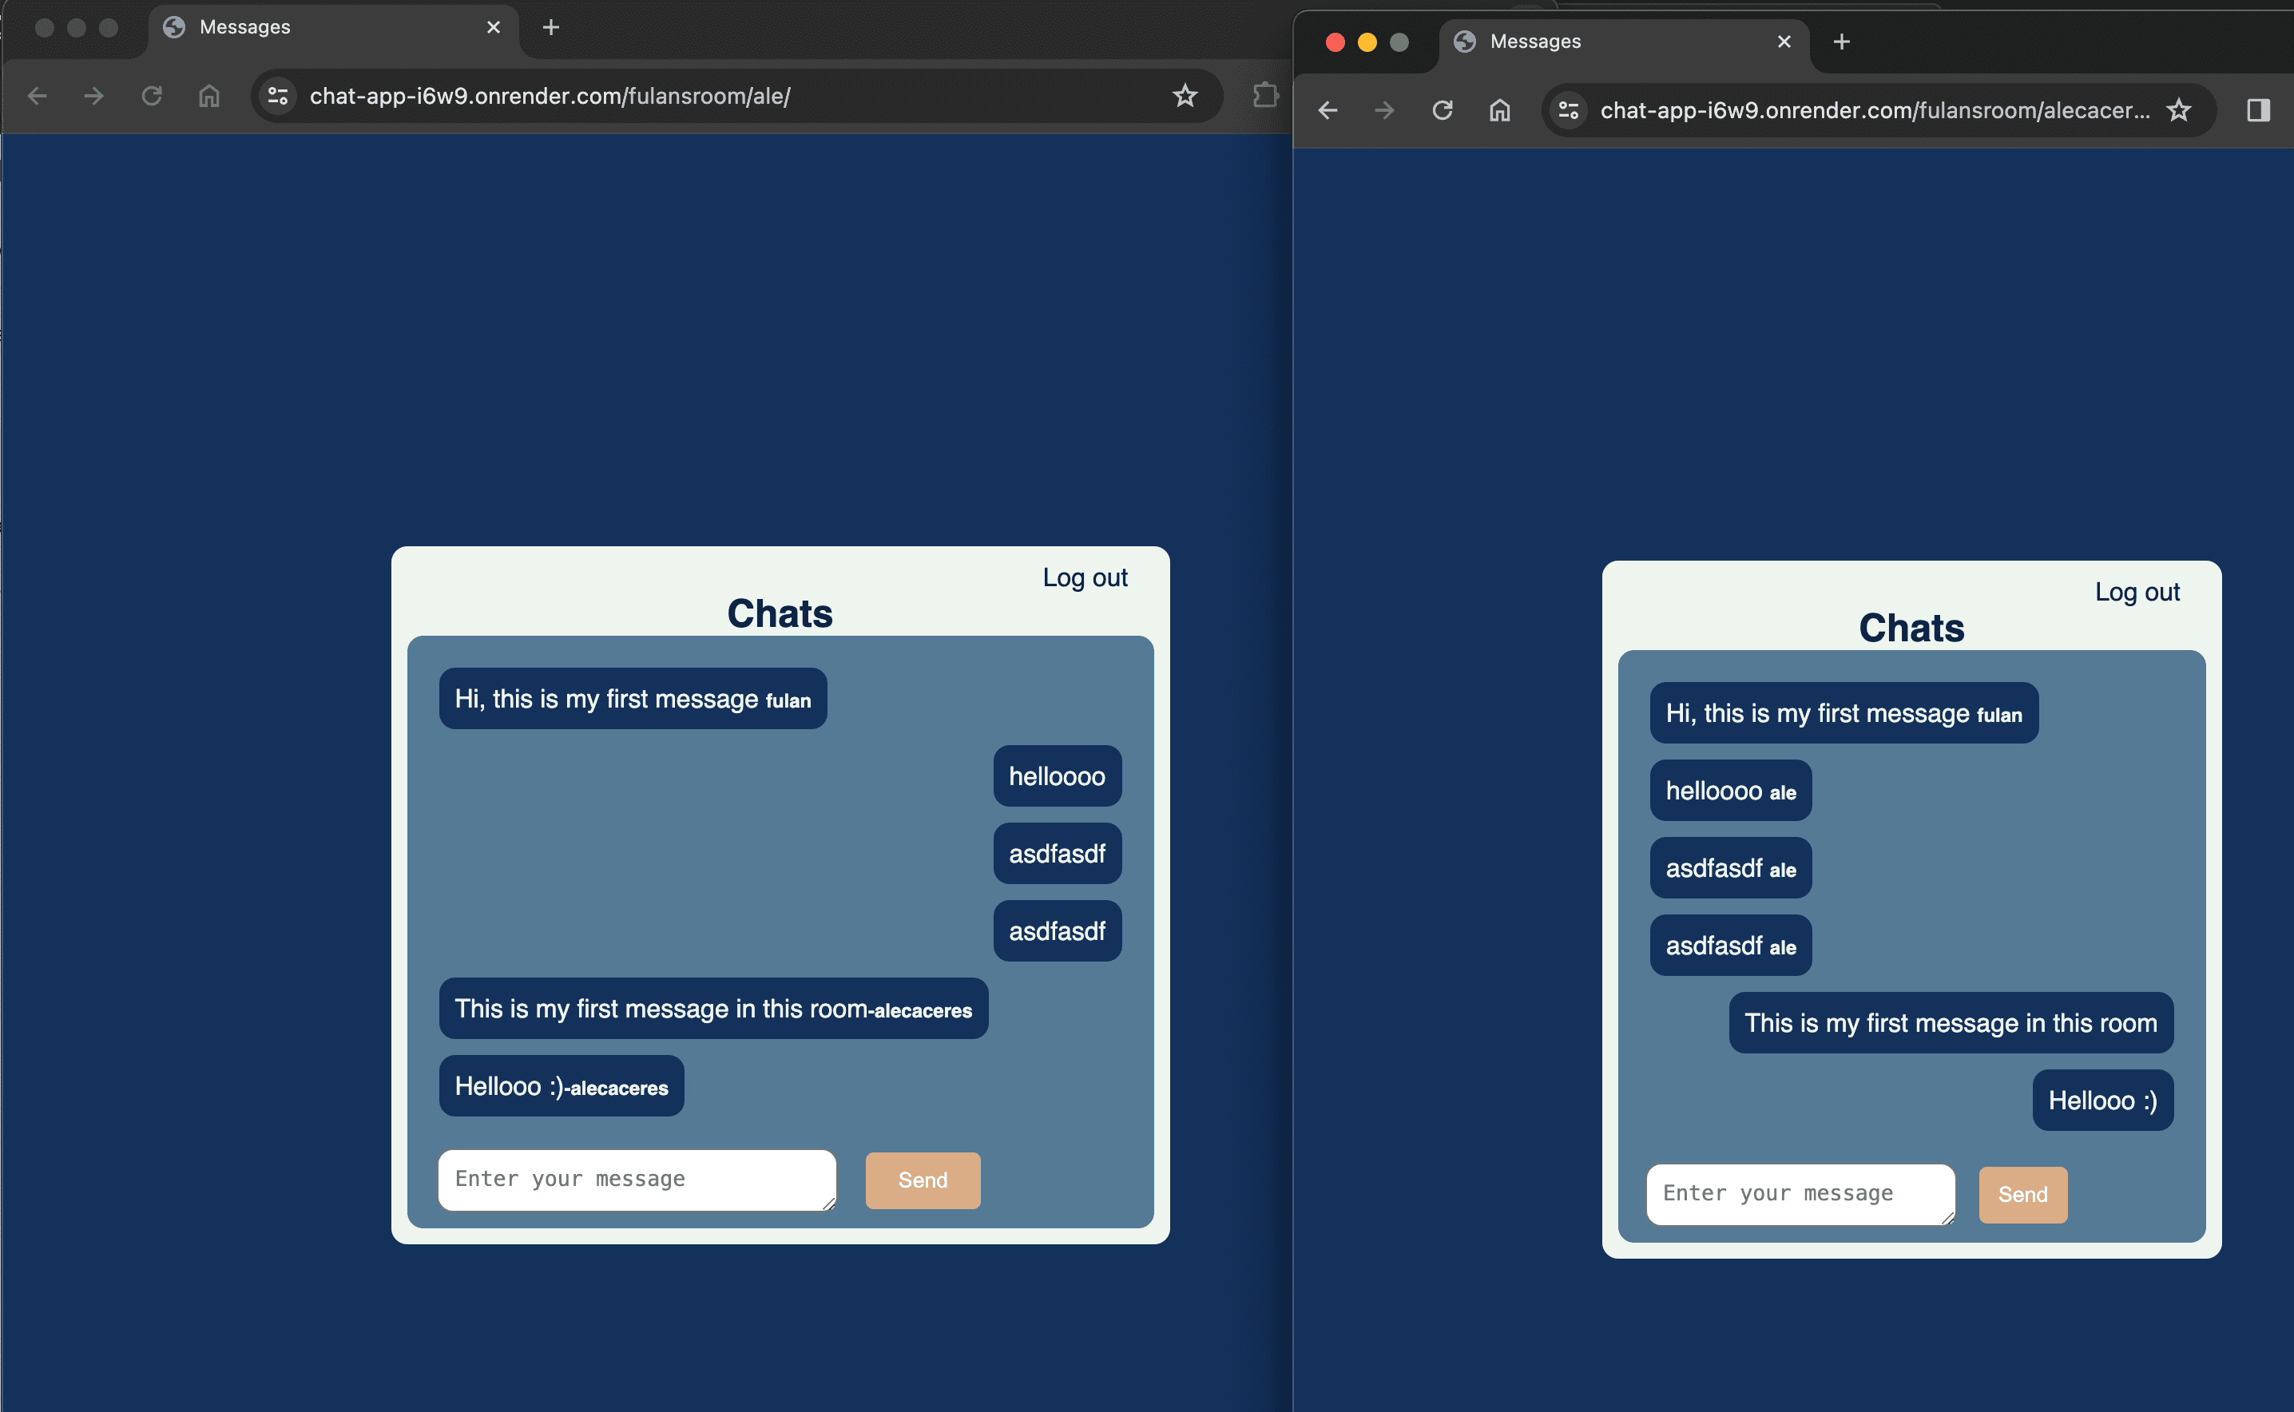Open new tab in right browser window
Screen dimensions: 2294x1412
click(x=1841, y=41)
